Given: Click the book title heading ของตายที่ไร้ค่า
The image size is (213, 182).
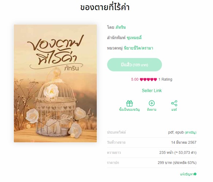Looking at the screenshot, I should pyautogui.click(x=105, y=7).
